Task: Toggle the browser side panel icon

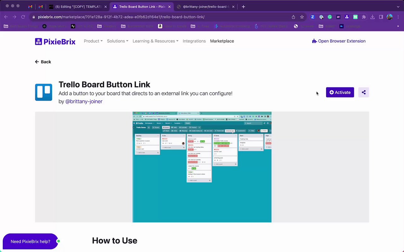Action: click(x=381, y=17)
